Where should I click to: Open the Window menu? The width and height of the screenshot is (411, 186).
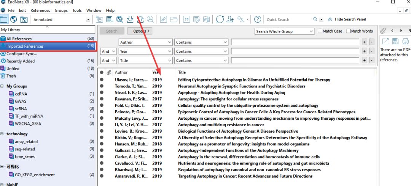(94, 11)
